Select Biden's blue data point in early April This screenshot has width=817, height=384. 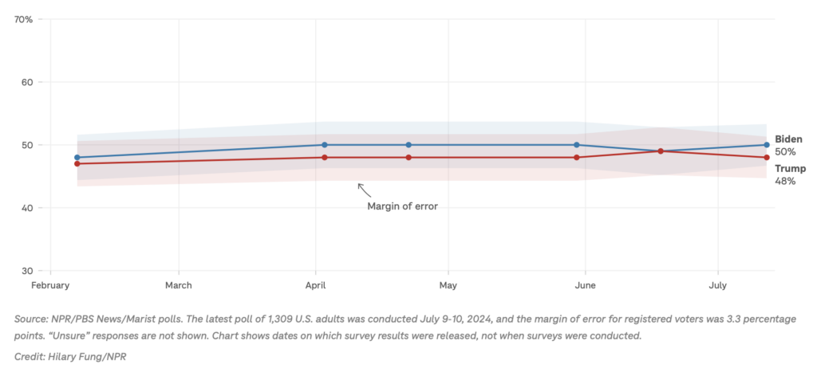click(x=324, y=145)
